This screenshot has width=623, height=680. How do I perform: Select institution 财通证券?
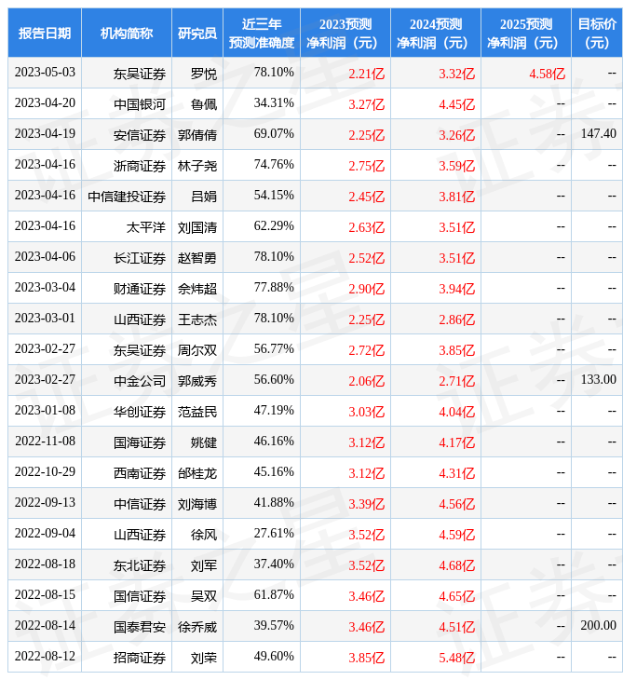tap(140, 290)
